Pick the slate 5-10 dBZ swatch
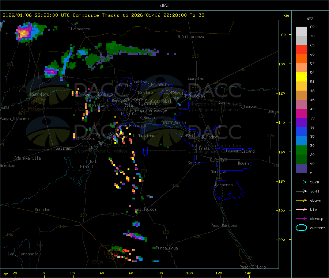 pyautogui.click(x=301, y=168)
